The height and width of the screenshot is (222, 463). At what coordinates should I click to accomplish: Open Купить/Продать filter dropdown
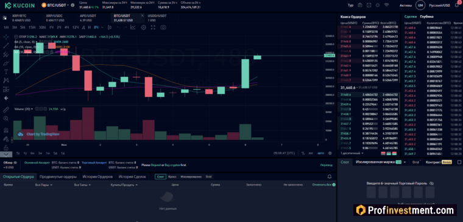[x=124, y=185]
